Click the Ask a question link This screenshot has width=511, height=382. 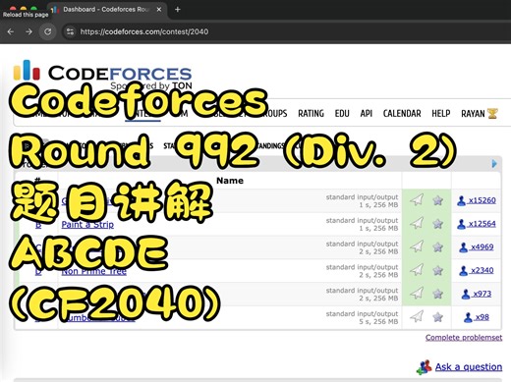point(469,367)
